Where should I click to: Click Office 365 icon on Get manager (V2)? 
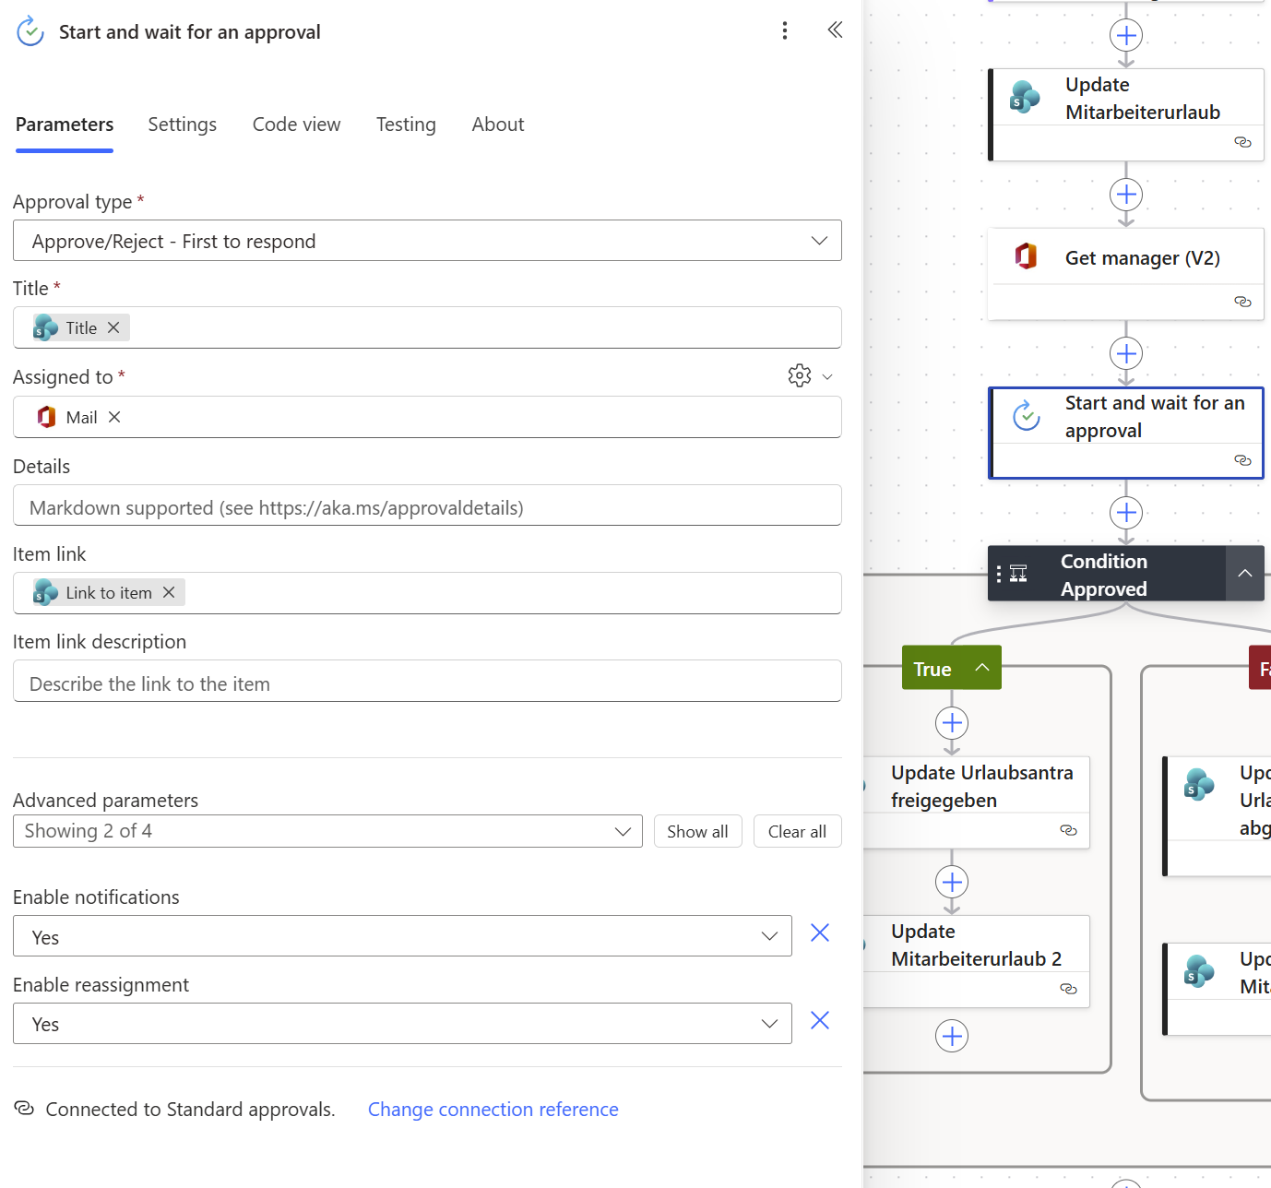pyautogui.click(x=1027, y=256)
